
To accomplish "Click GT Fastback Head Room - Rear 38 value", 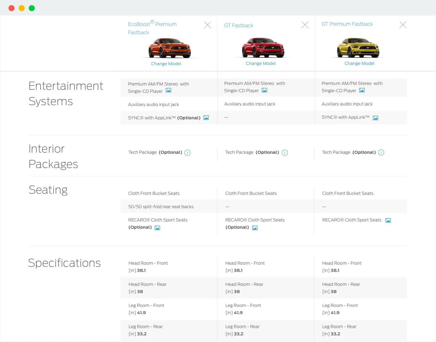I will tap(237, 292).
